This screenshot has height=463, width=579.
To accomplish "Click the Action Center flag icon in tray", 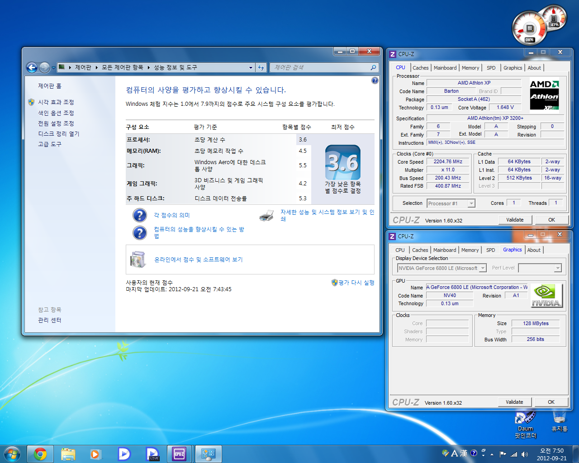I will click(503, 454).
